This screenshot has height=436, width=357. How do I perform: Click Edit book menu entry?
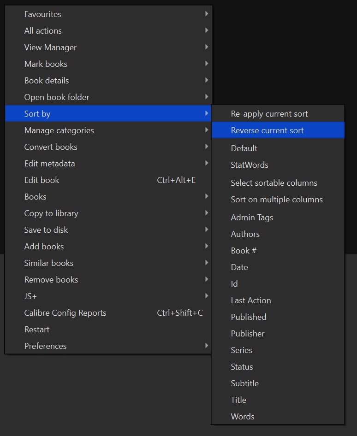pos(42,180)
